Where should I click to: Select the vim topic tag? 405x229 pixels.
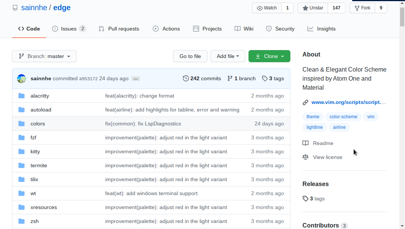click(371, 117)
